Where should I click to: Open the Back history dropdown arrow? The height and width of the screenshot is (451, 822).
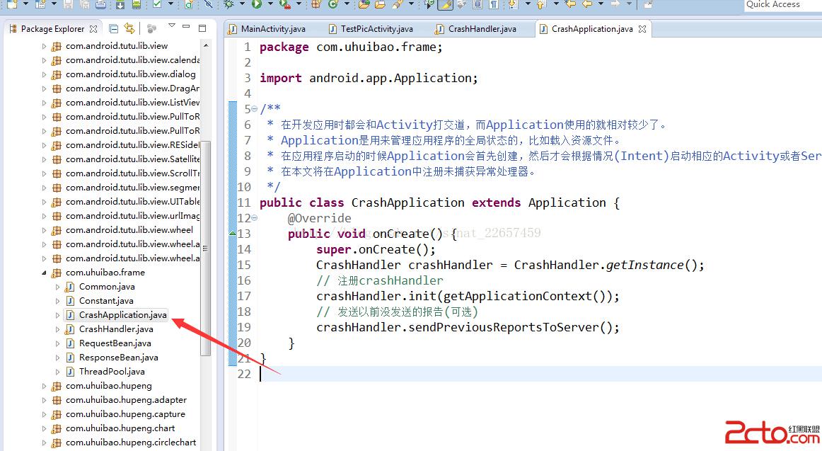(601, 4)
